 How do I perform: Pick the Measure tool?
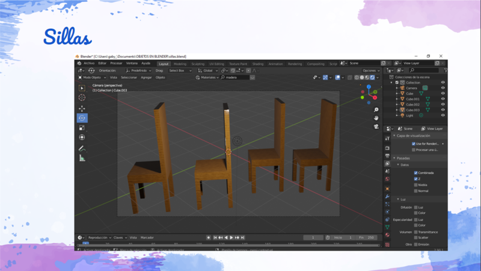[82, 158]
